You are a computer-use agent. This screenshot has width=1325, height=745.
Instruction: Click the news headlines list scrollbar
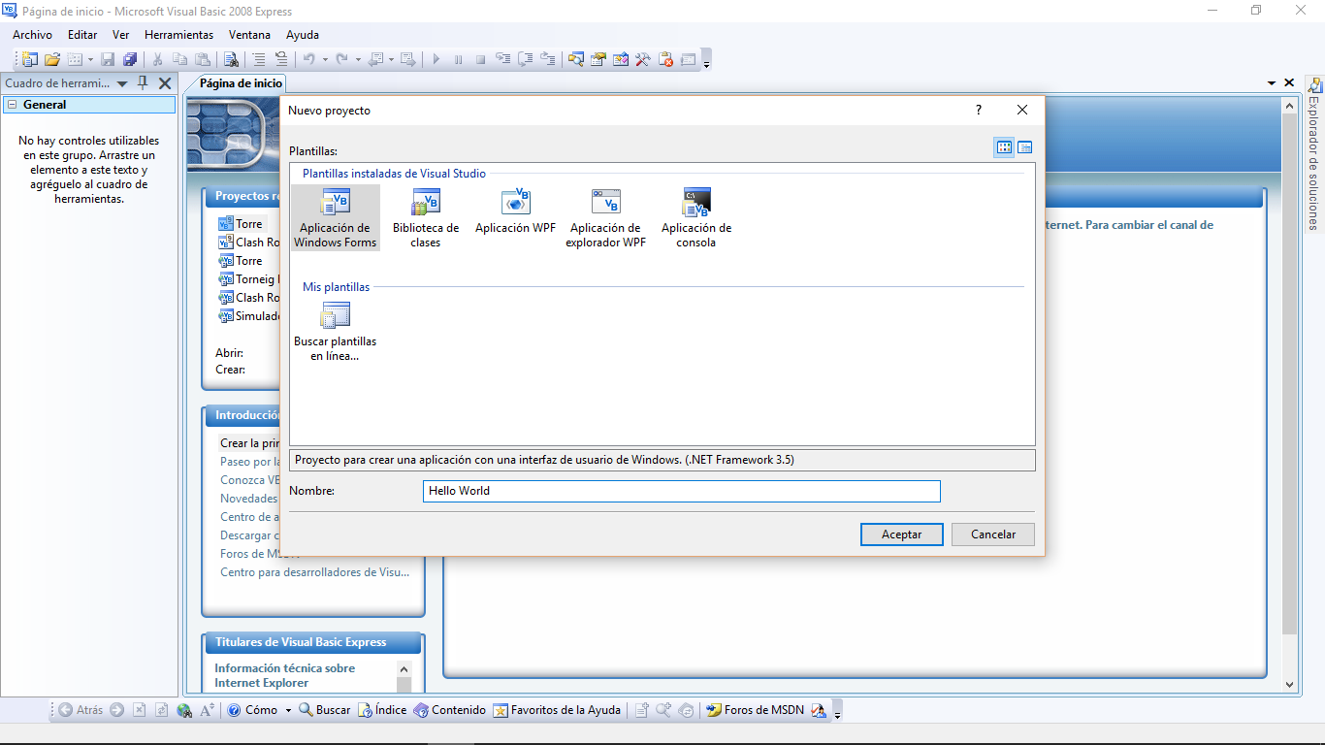[x=404, y=676]
